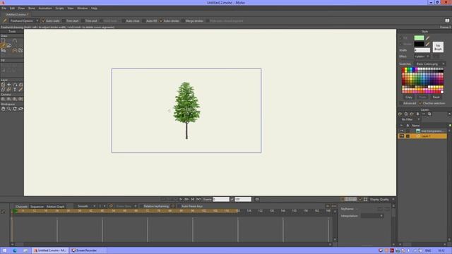452x254 pixels.
Task: Select the Insert Text (T) tool
Action: pos(15,90)
